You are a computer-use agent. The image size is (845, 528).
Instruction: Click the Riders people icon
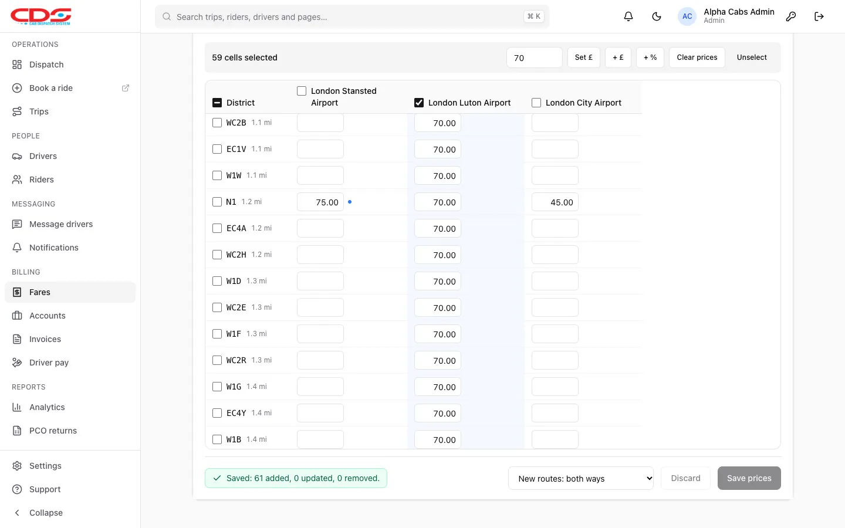pos(17,180)
